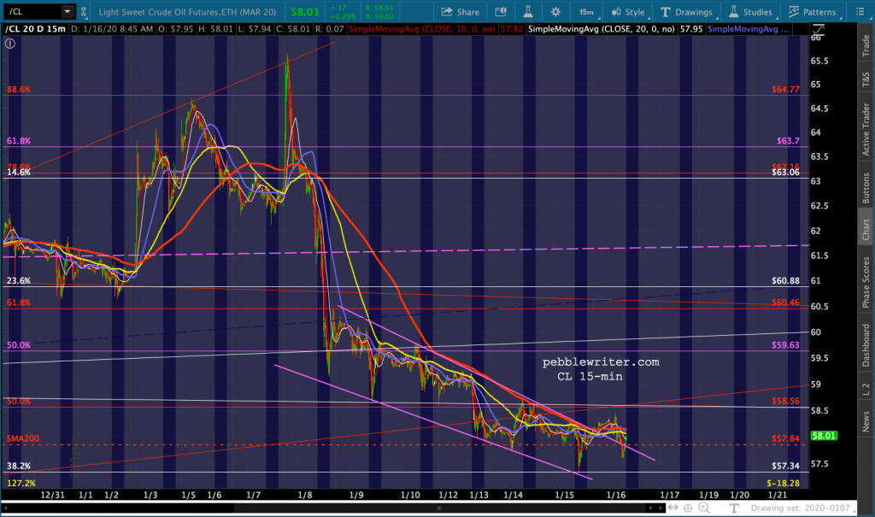The image size is (875, 517).
Task: Open the Style menu
Action: tap(626, 12)
